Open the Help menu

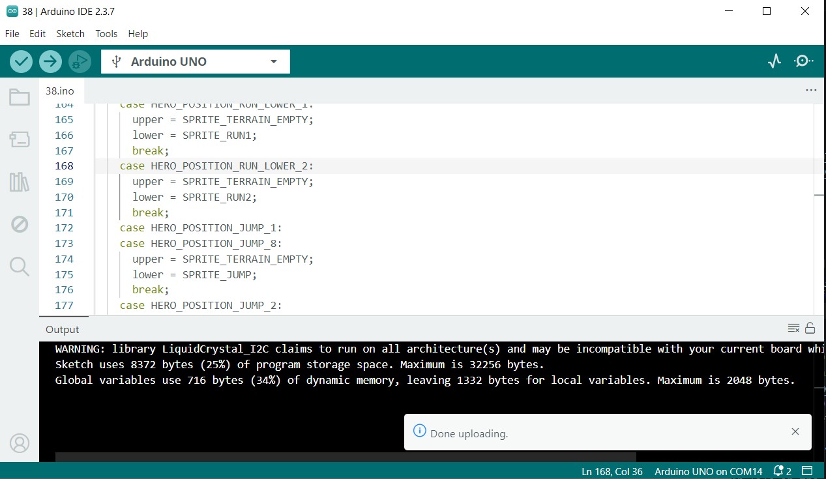[x=138, y=34]
